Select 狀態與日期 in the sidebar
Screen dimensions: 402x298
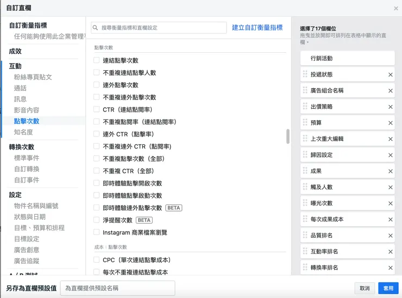(x=30, y=216)
